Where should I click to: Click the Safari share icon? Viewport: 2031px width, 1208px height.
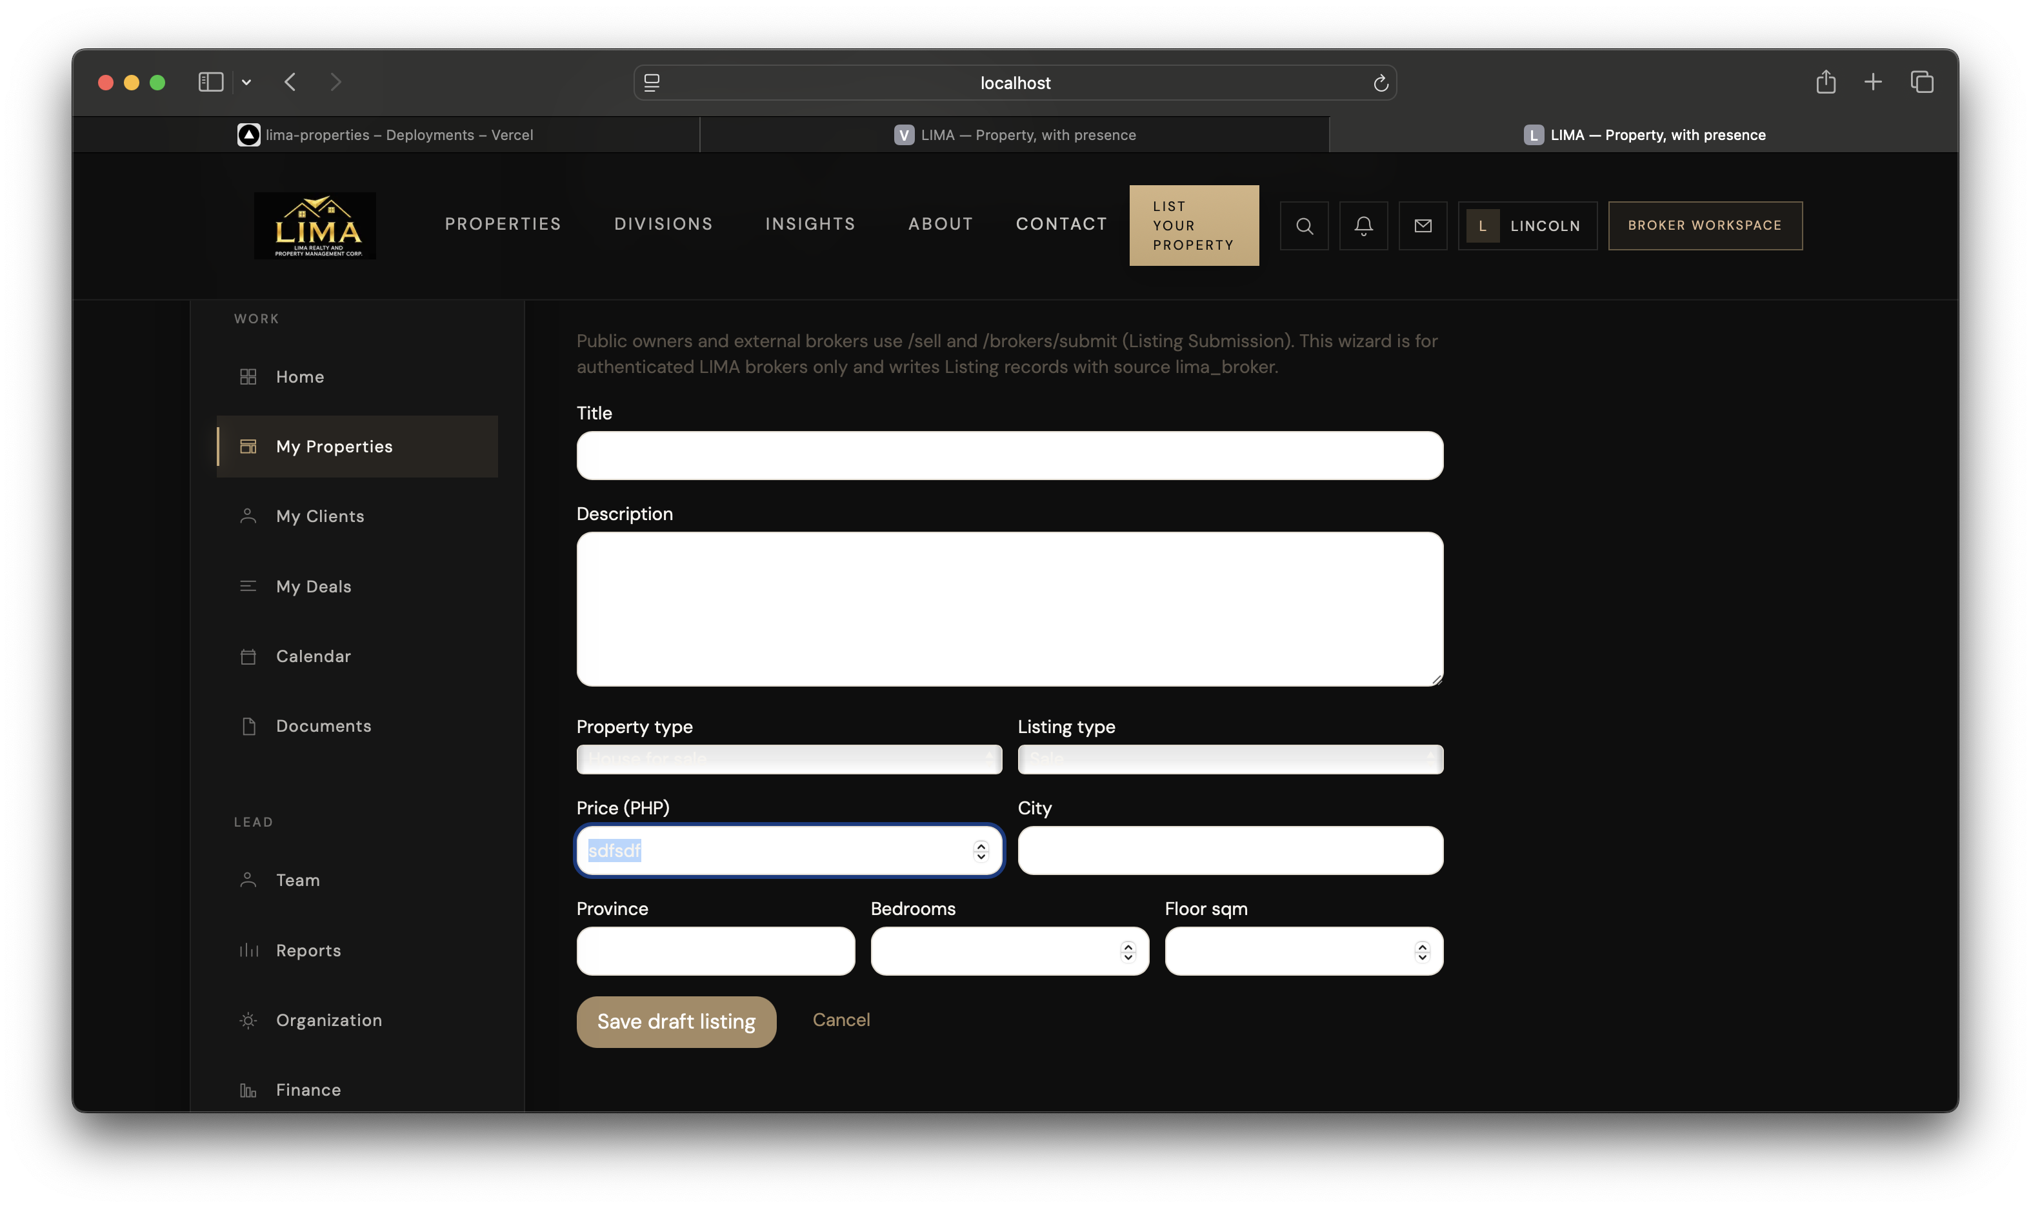click(1825, 81)
